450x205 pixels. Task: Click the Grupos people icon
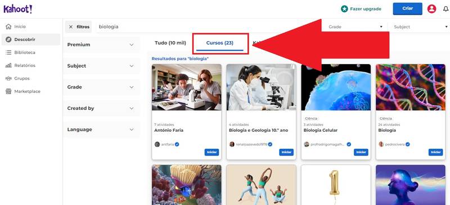point(8,78)
